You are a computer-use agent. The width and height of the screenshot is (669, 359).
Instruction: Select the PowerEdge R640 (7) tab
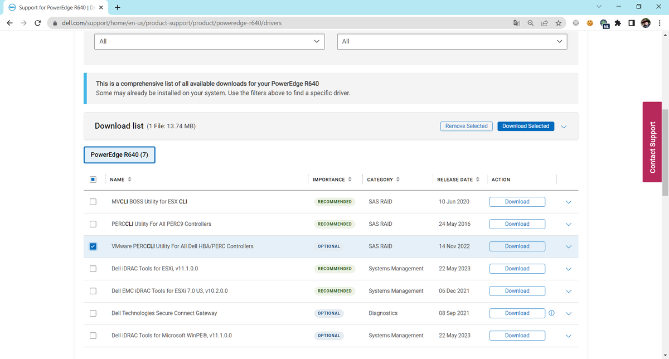[119, 154]
